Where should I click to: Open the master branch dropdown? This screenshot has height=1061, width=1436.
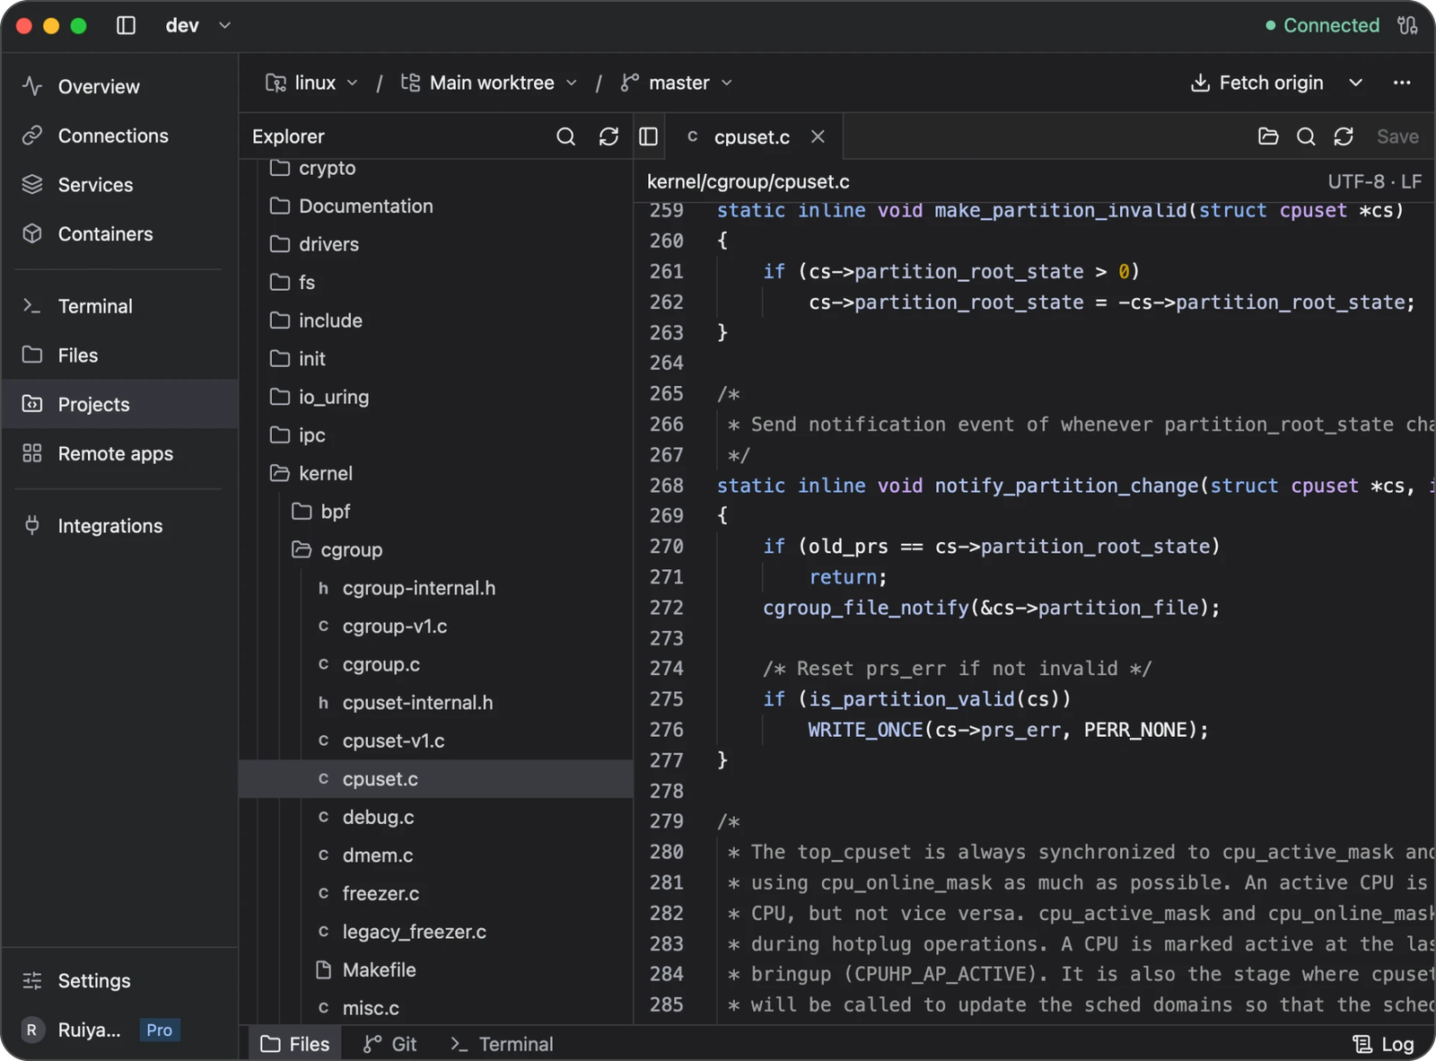[677, 83]
